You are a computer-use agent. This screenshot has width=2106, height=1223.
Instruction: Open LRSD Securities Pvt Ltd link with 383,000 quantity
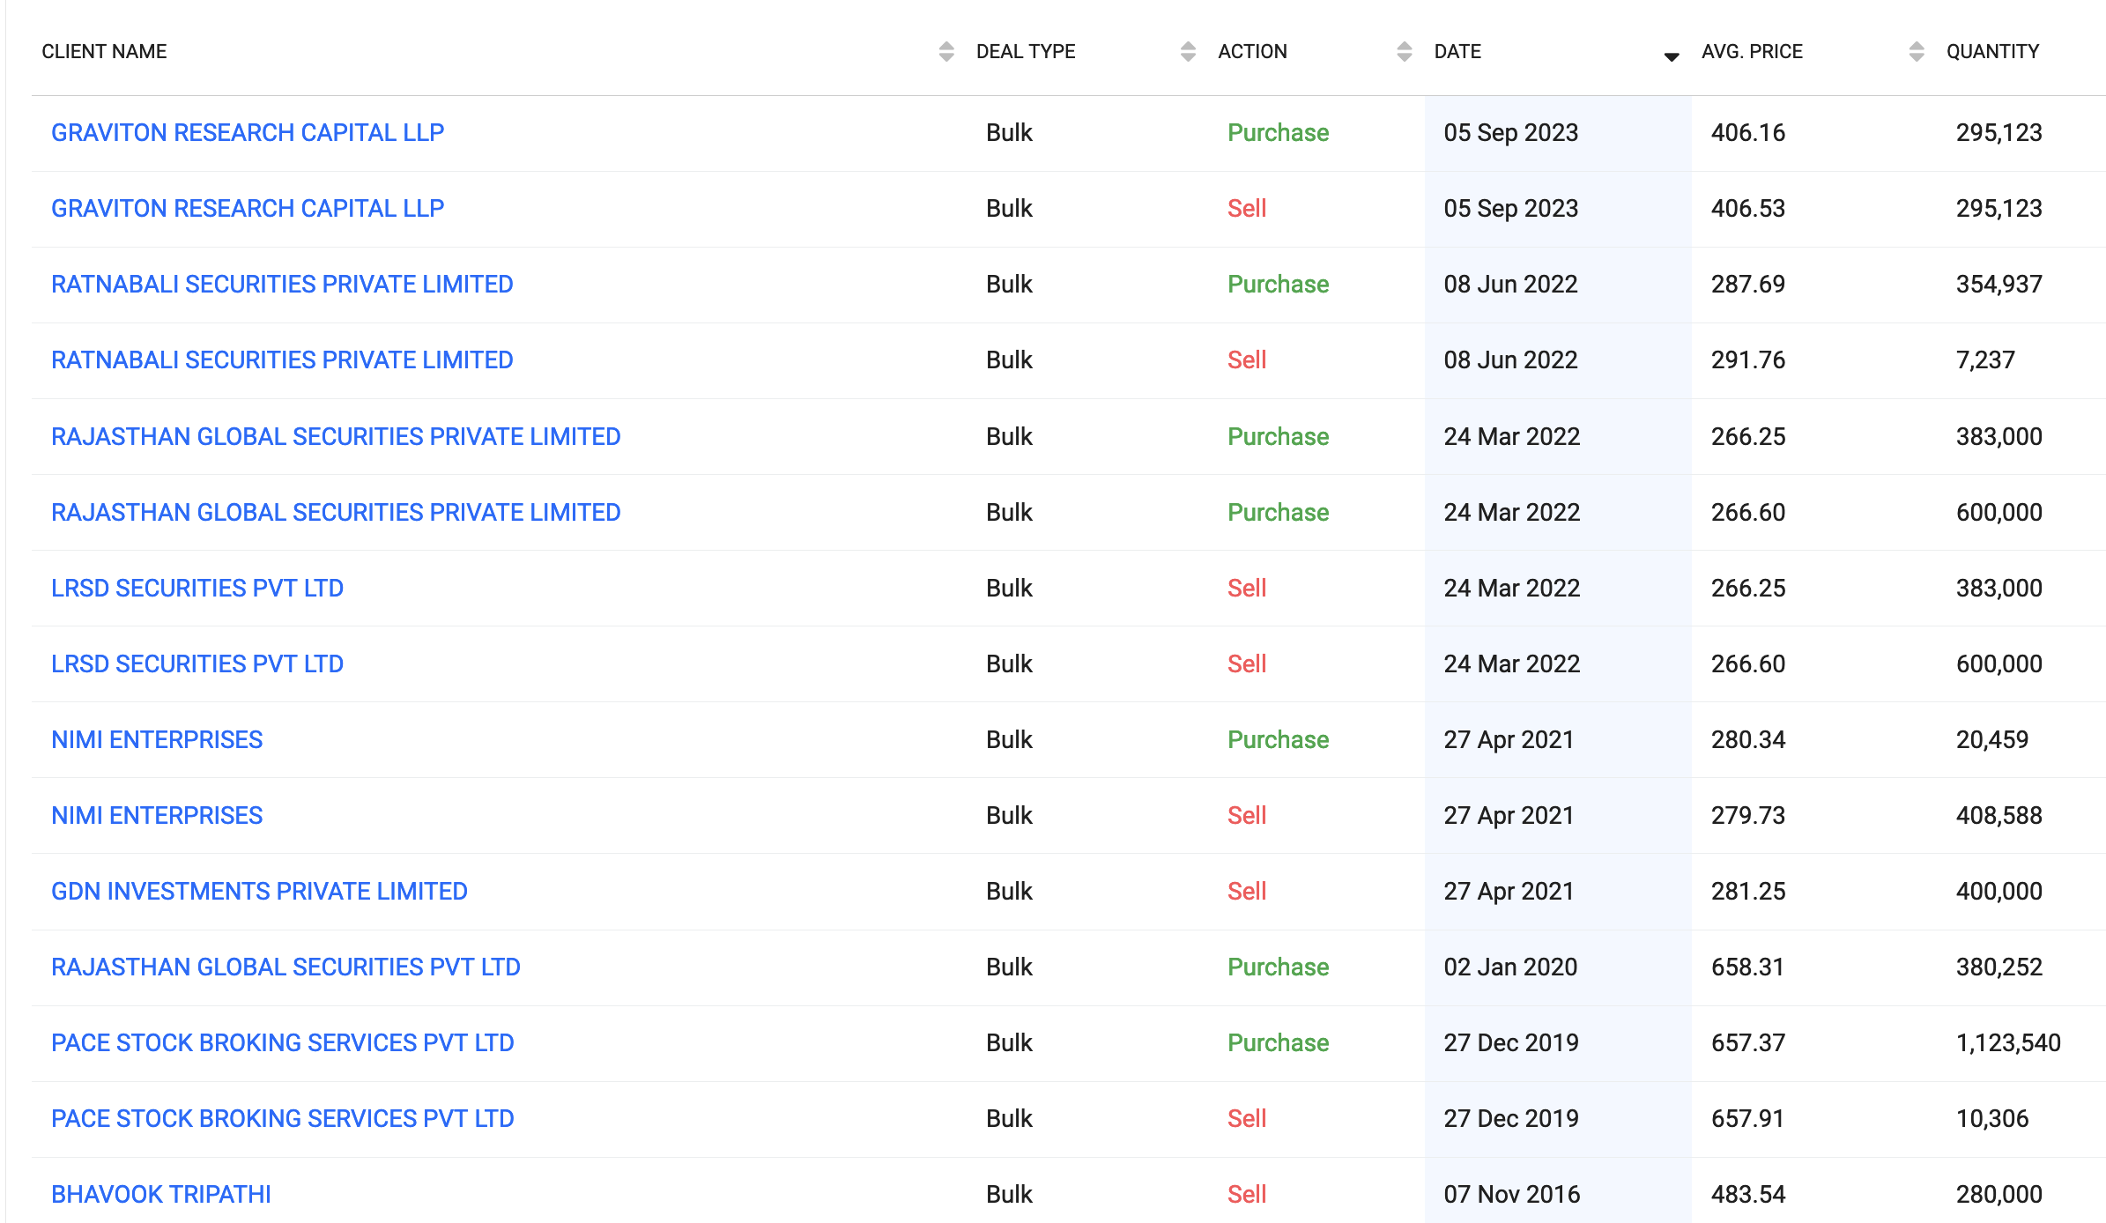(x=197, y=589)
